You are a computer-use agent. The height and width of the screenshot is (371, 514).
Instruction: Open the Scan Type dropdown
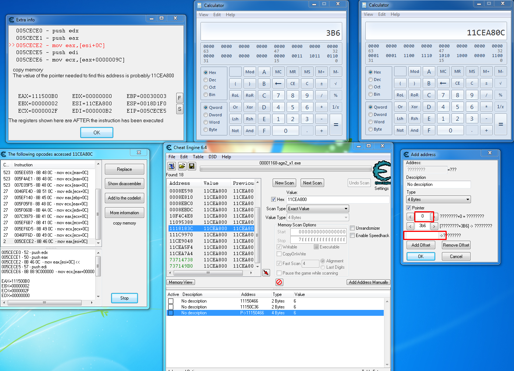coord(318,209)
